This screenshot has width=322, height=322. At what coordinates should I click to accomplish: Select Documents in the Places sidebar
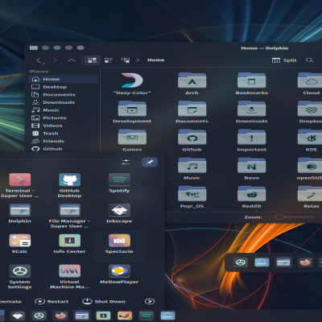64,94
